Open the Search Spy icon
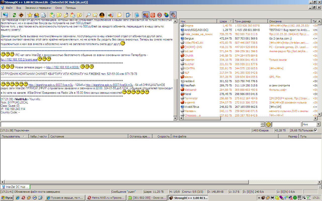 pos(95,15)
